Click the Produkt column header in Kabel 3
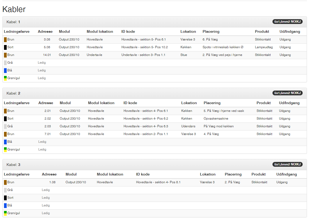This screenshot has height=220, width=312. pos(258,174)
